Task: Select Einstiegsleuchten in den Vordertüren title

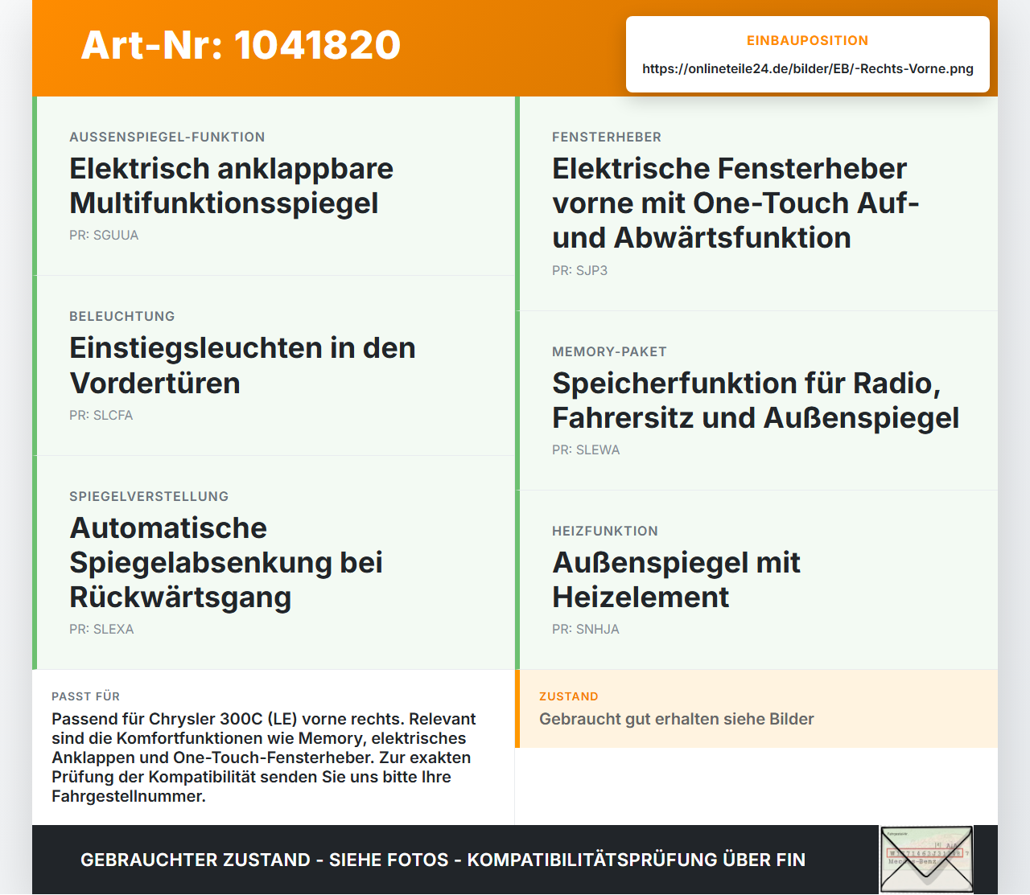Action: (242, 365)
